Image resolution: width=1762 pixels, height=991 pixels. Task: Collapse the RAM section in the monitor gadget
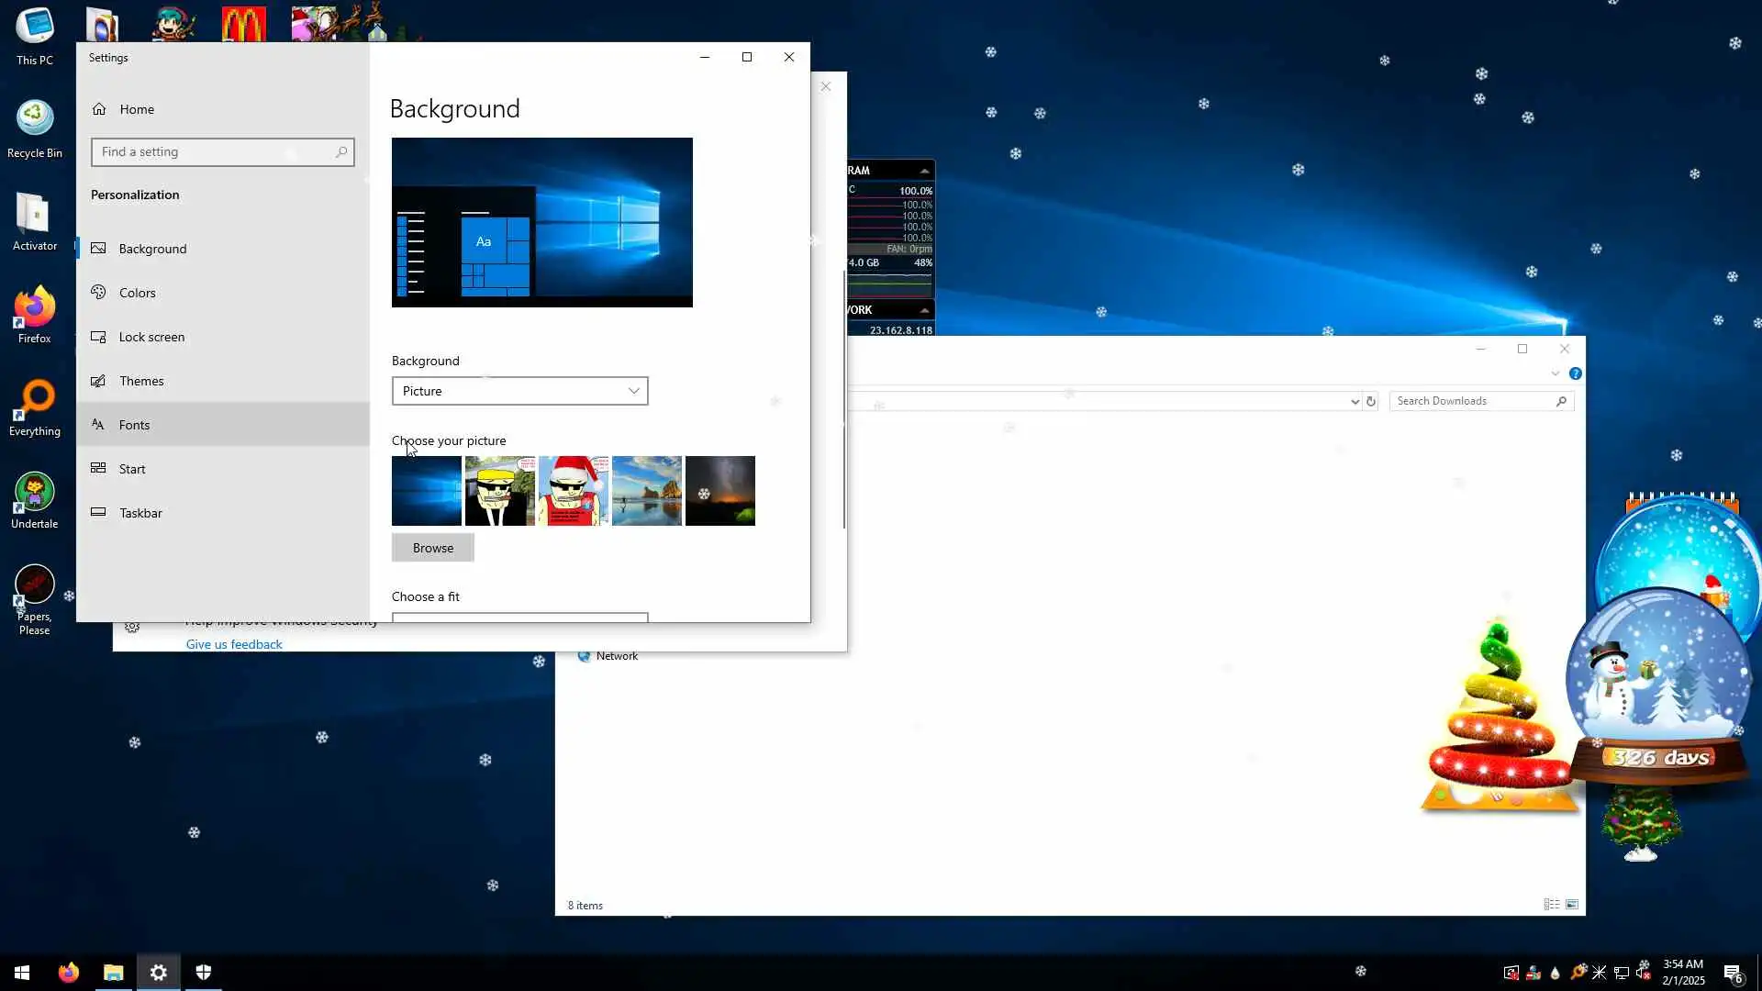pyautogui.click(x=924, y=171)
